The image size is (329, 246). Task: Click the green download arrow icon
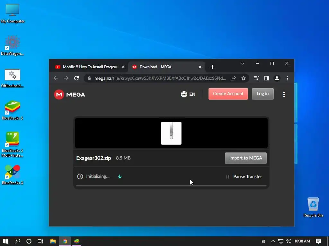(120, 176)
